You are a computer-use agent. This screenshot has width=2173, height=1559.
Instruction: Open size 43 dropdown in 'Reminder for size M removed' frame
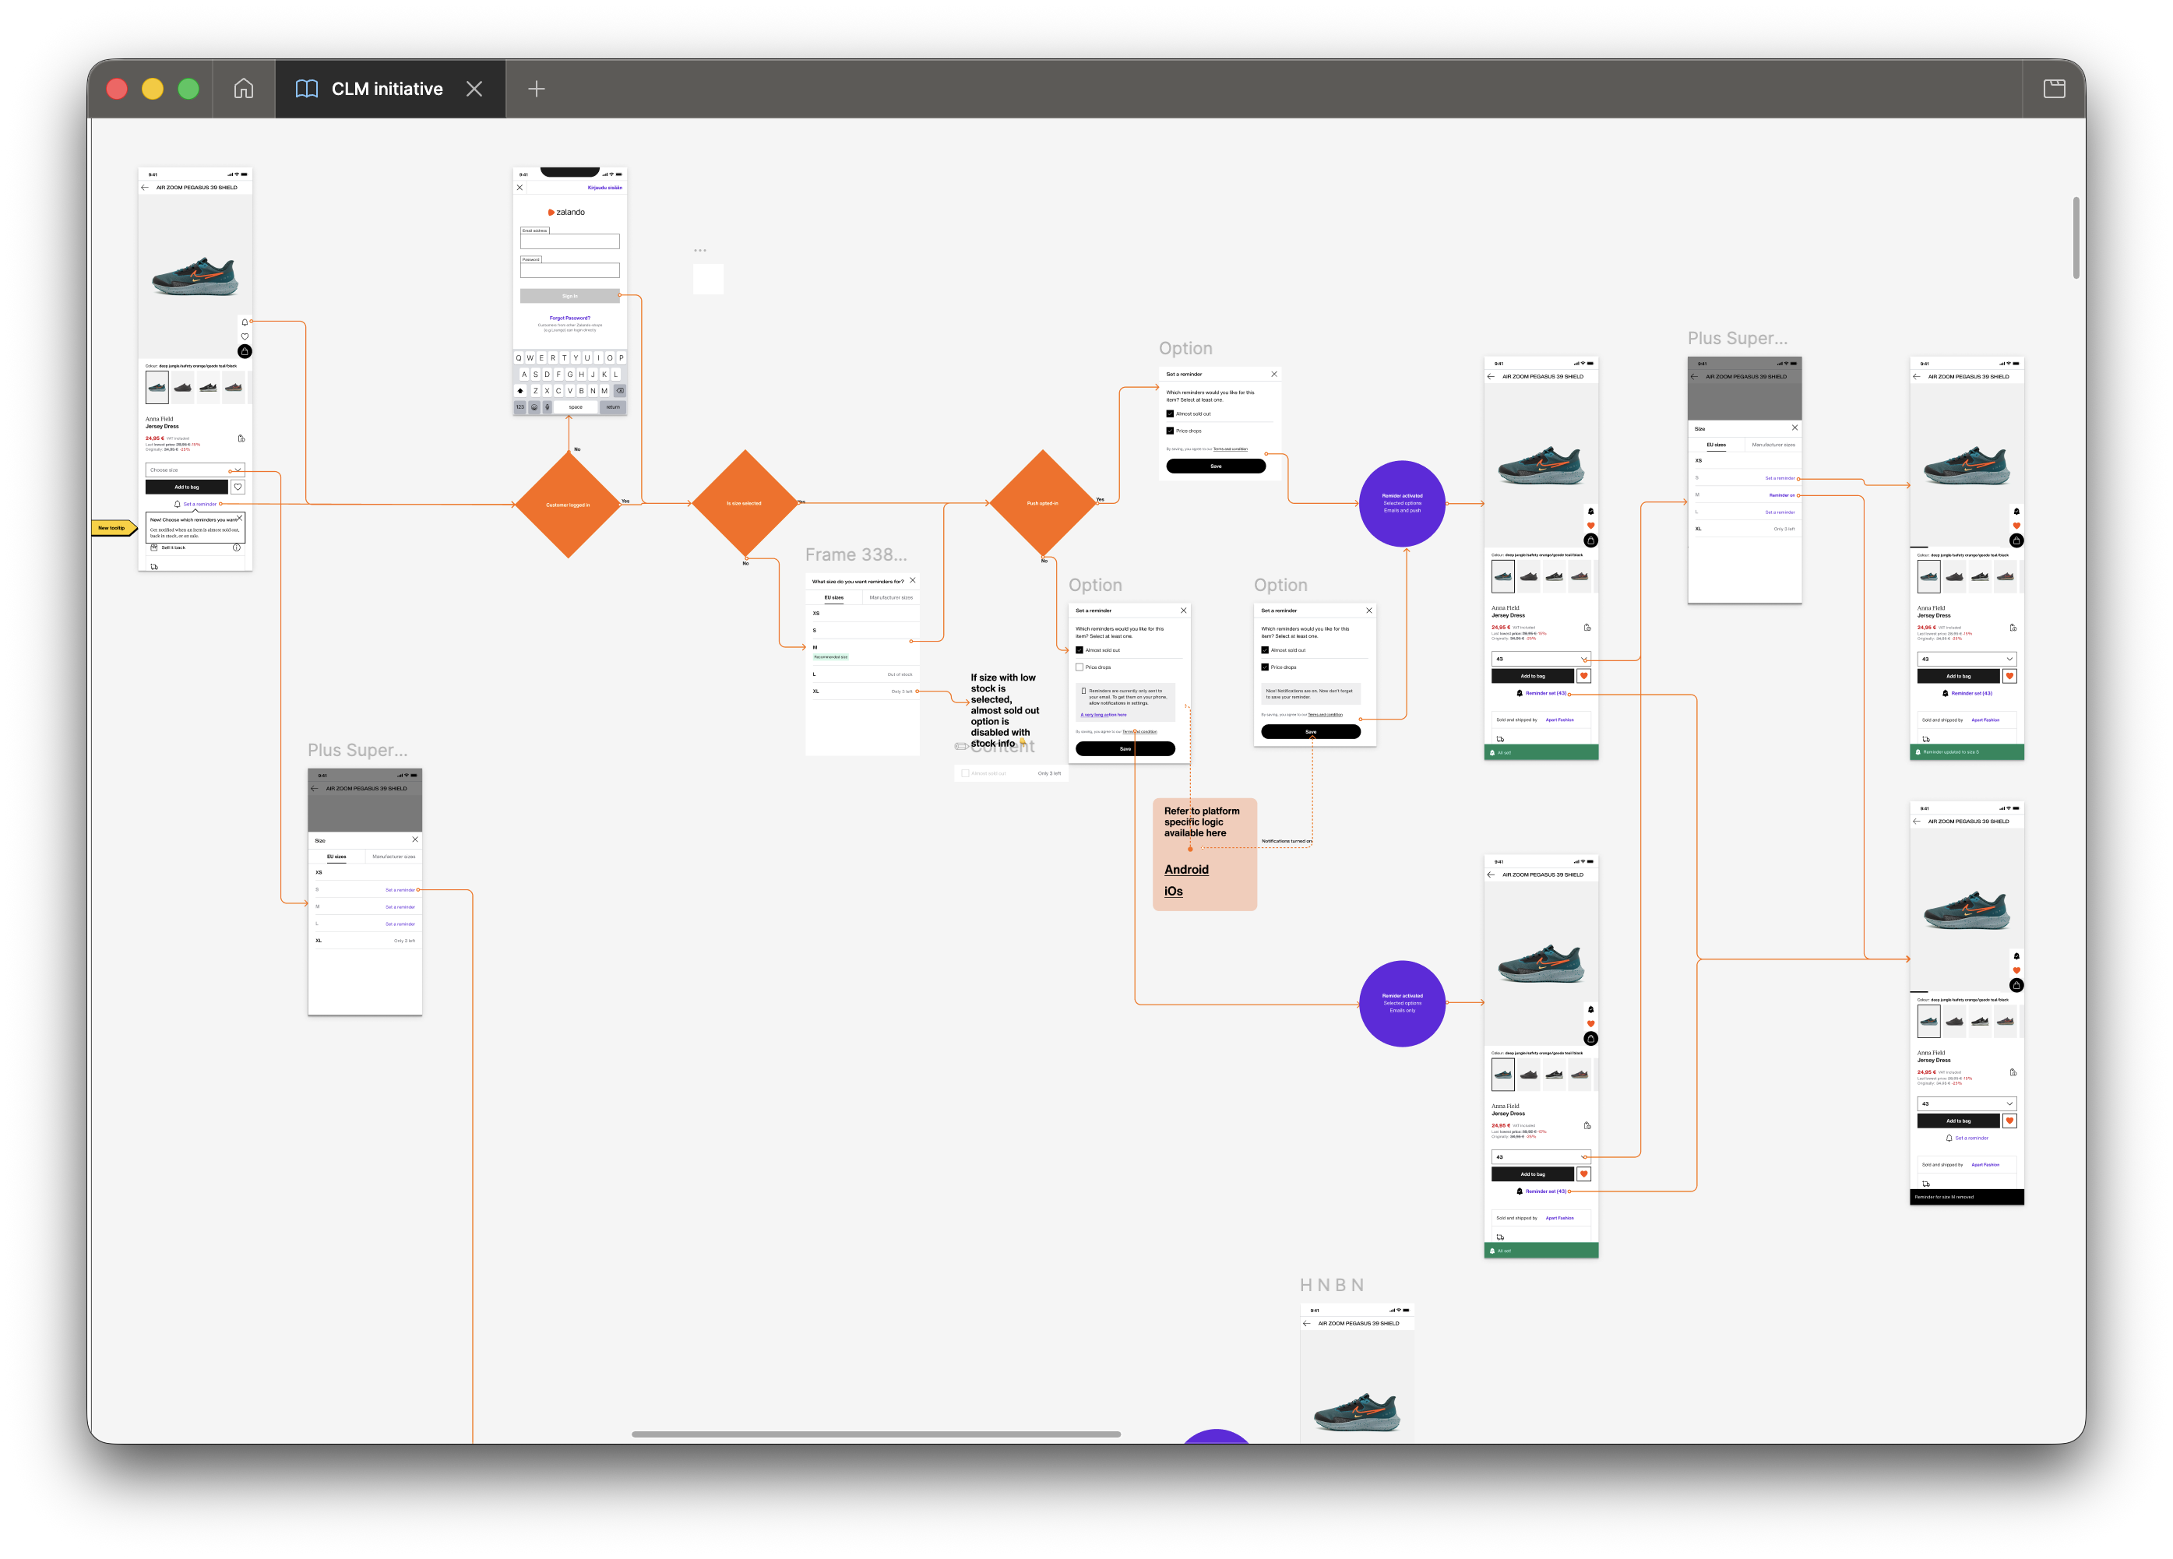1966,1104
